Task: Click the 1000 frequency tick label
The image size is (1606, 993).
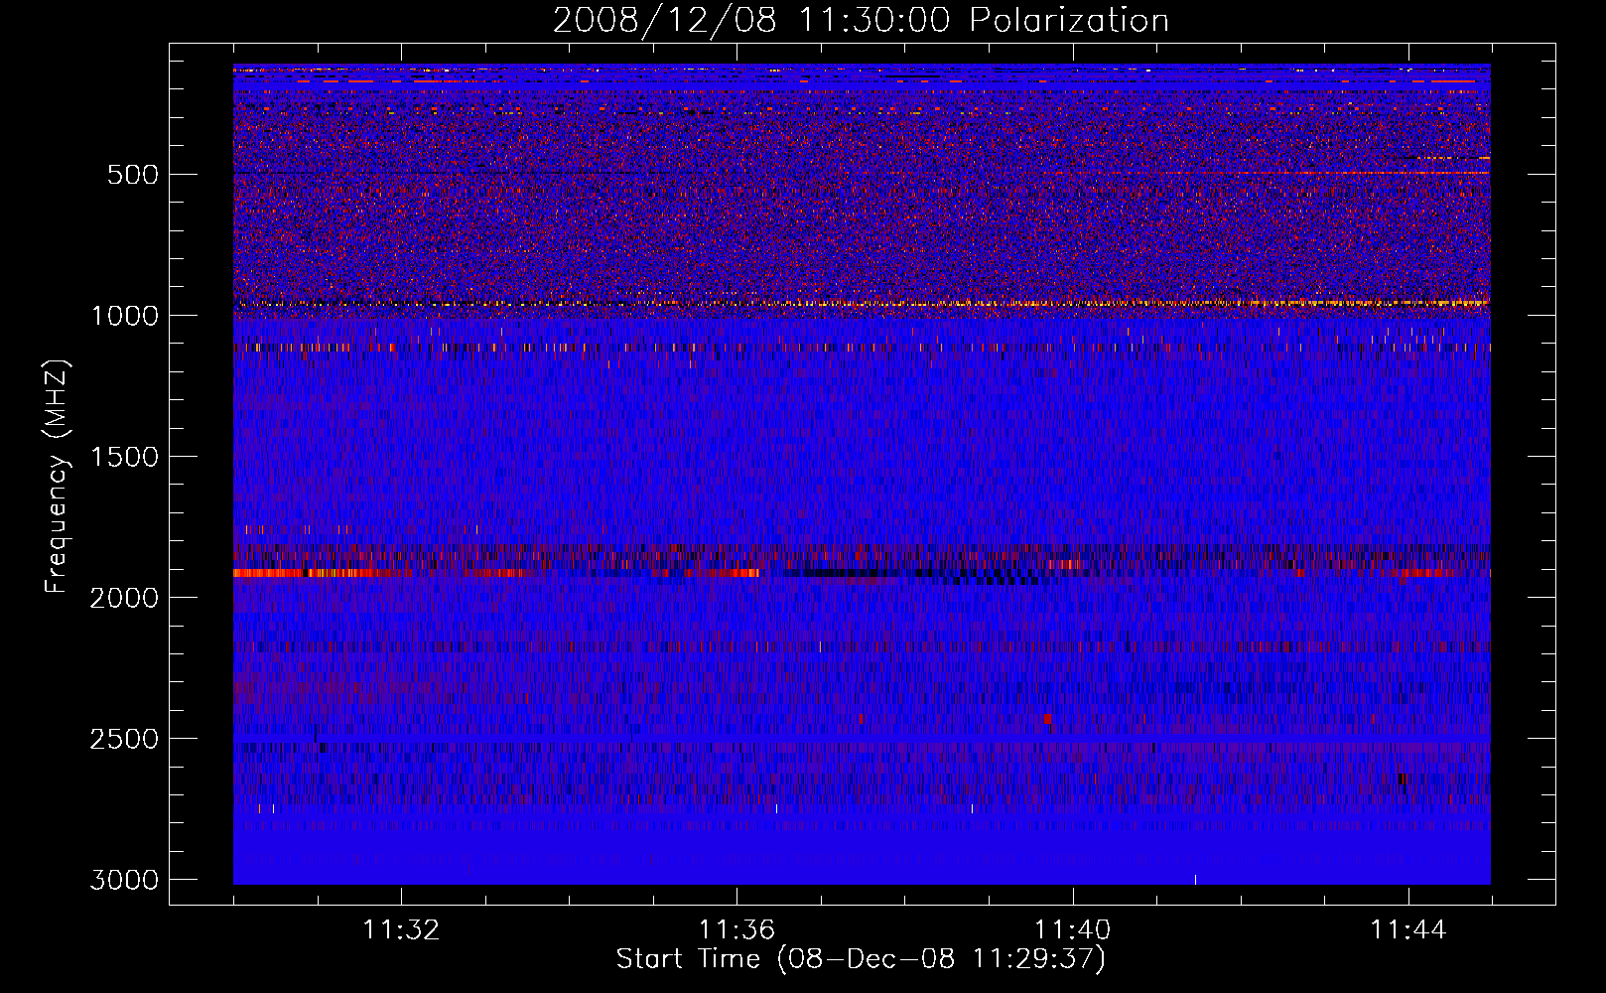Action: click(x=124, y=316)
